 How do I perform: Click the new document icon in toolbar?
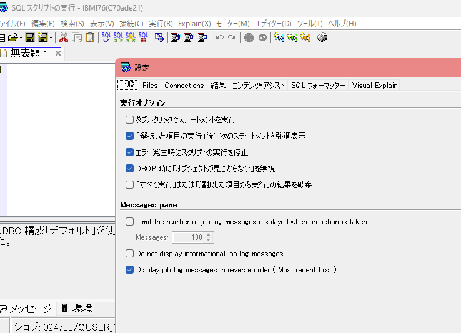[2, 37]
